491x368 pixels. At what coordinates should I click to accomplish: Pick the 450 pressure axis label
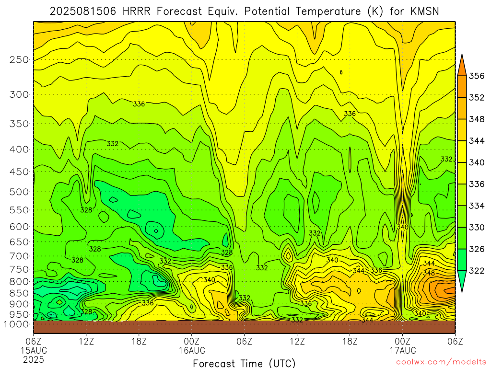[x=19, y=172]
